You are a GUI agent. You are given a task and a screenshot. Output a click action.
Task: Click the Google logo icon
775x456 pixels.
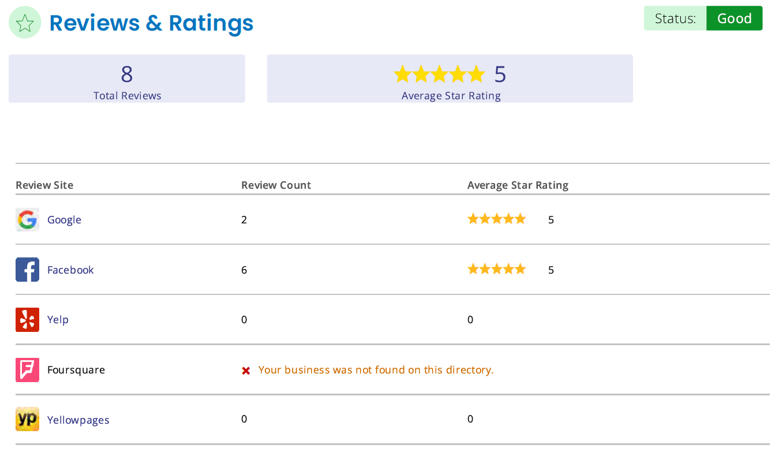tap(27, 220)
